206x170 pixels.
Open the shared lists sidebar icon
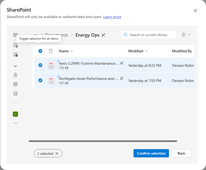15,45
